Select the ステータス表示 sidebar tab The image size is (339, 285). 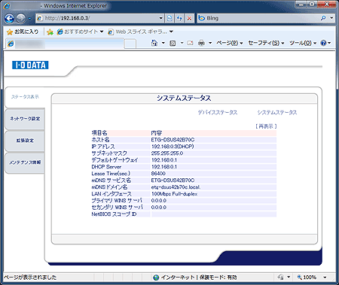coord(25,97)
